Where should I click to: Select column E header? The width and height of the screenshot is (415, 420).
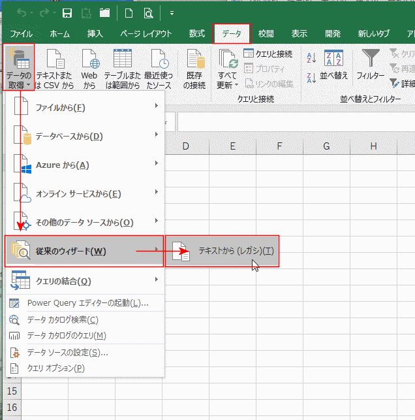[x=232, y=146]
